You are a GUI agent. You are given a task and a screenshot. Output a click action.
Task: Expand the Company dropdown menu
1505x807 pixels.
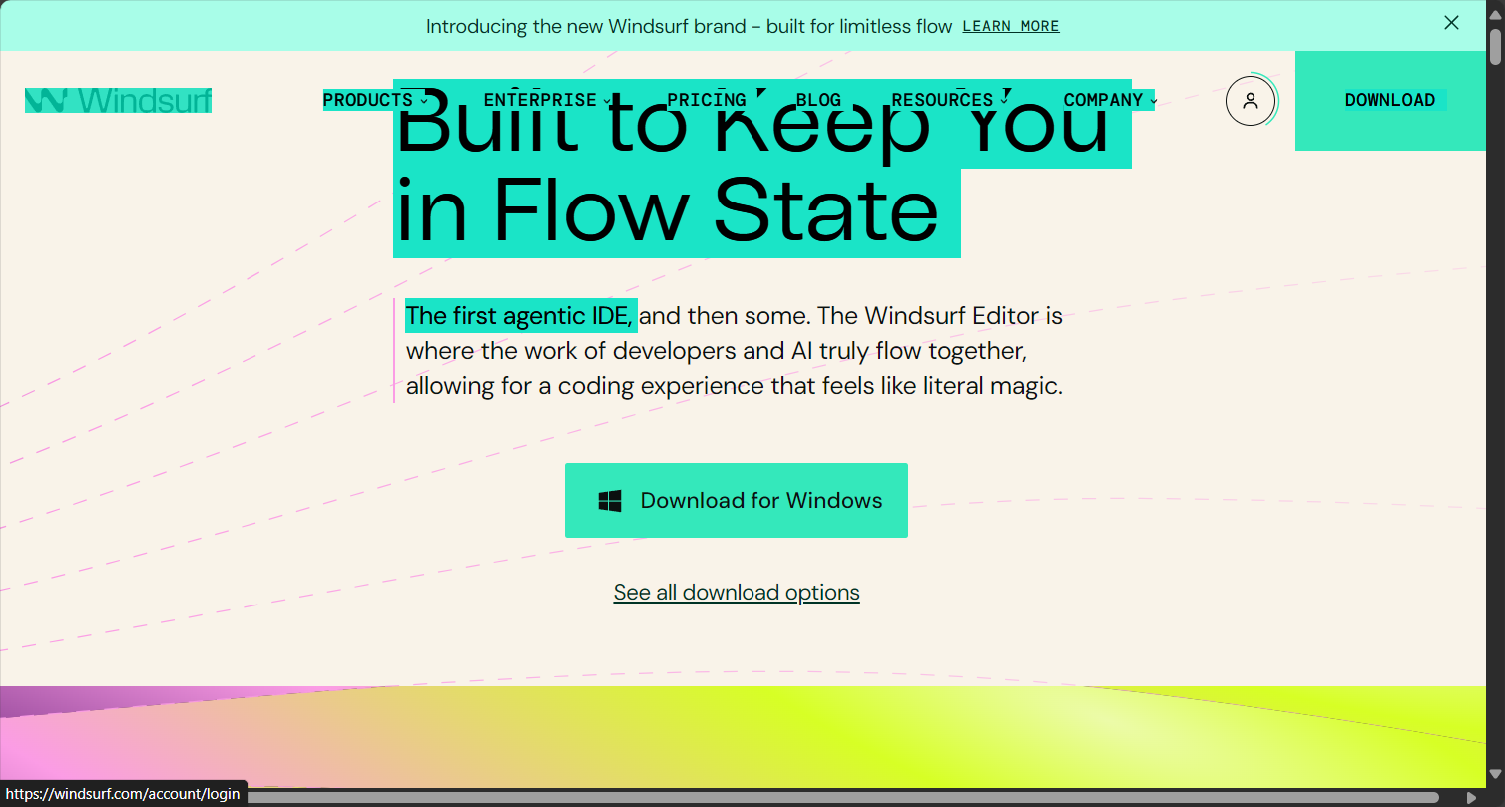point(1110,100)
